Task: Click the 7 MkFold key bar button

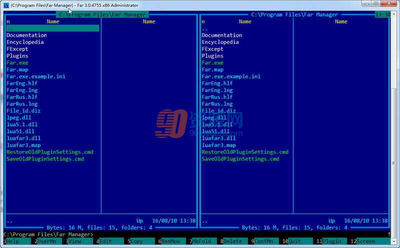Action: 203,241
